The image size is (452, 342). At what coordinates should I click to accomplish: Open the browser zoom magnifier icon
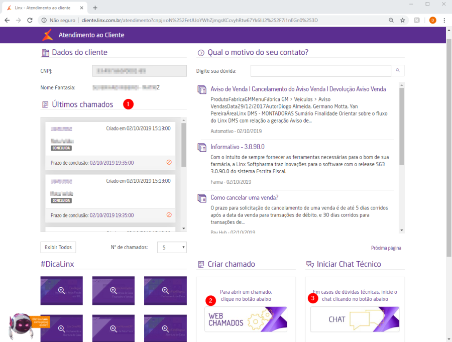tap(391, 20)
